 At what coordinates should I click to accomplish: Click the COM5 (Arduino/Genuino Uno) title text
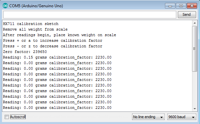(x=36, y=6)
